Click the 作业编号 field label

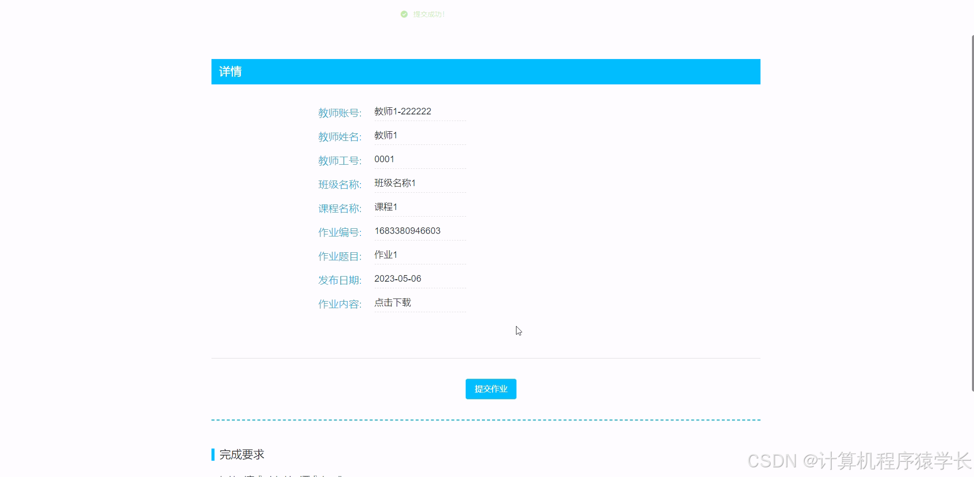click(x=340, y=232)
